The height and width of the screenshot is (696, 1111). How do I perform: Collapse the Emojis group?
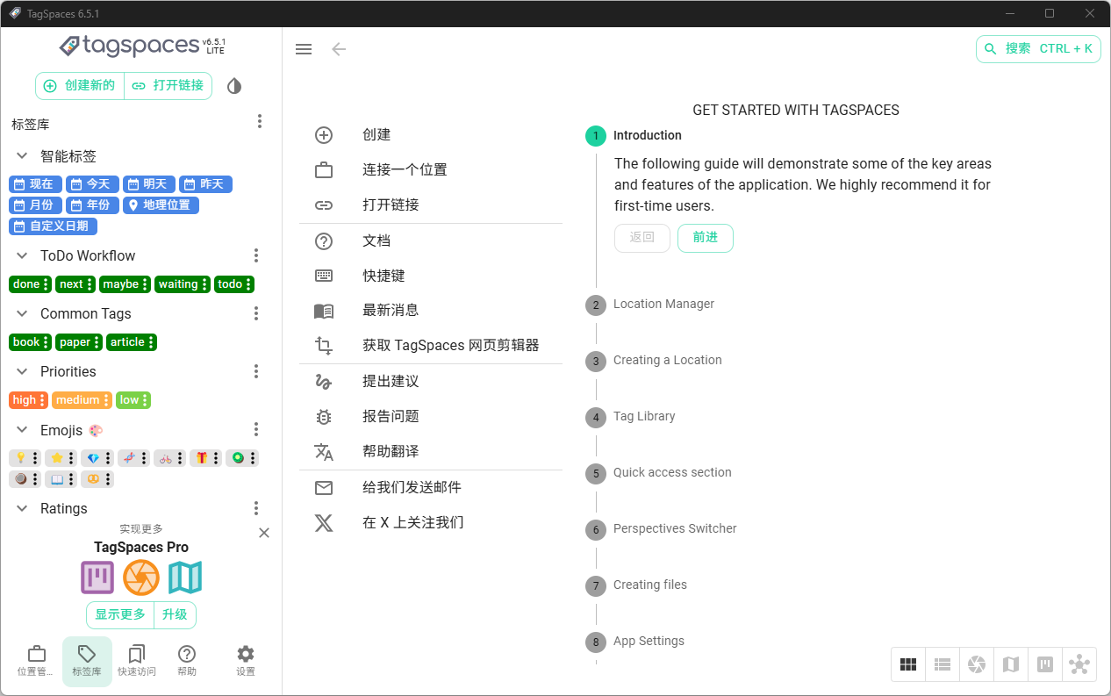[x=23, y=430]
